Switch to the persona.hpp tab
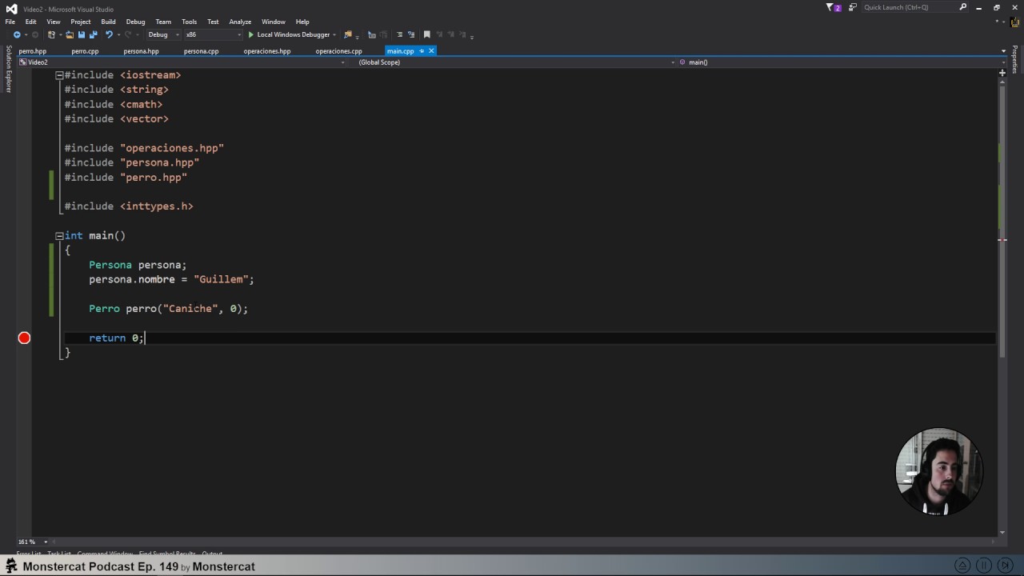 click(x=142, y=51)
